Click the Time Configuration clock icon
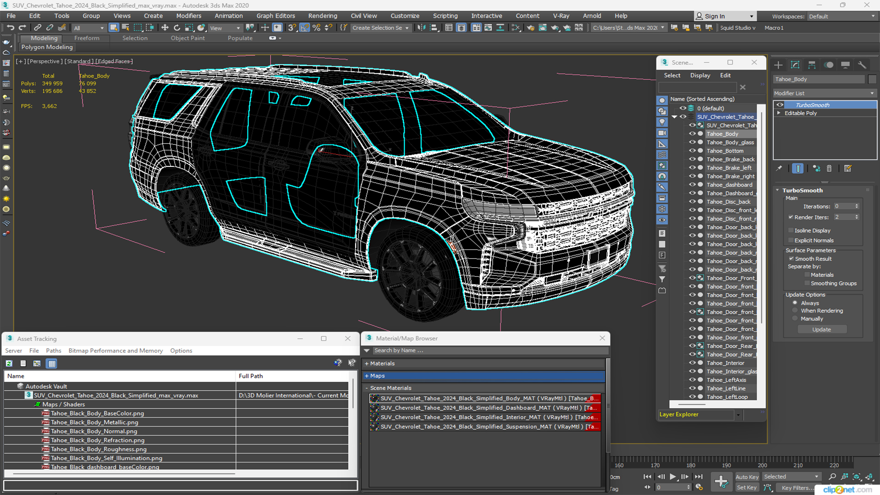The width and height of the screenshot is (880, 495). (x=699, y=487)
